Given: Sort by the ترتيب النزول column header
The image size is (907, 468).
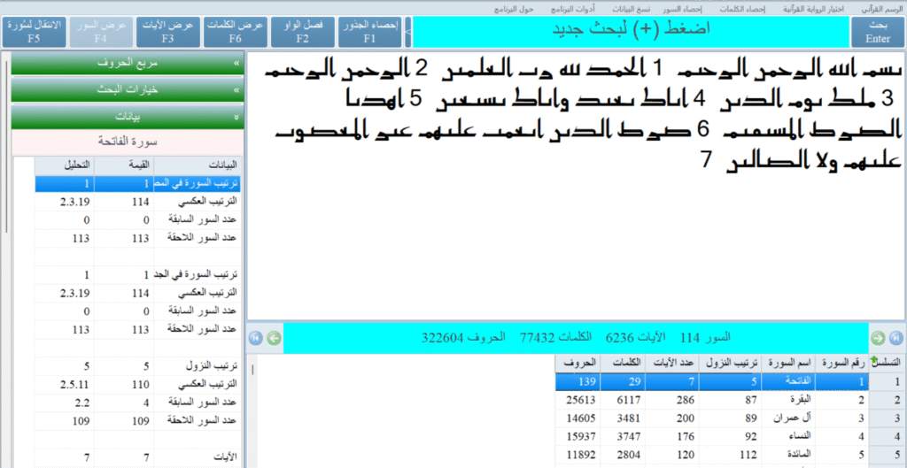Looking at the screenshot, I should [730, 363].
